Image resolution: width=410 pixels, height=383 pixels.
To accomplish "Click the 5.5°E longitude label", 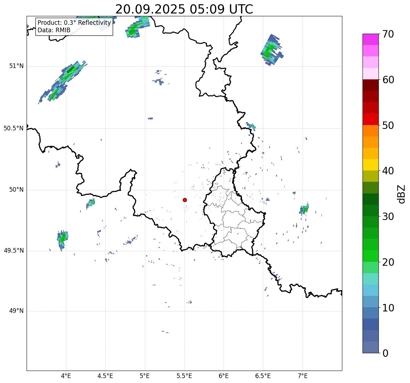I will 184,376.
